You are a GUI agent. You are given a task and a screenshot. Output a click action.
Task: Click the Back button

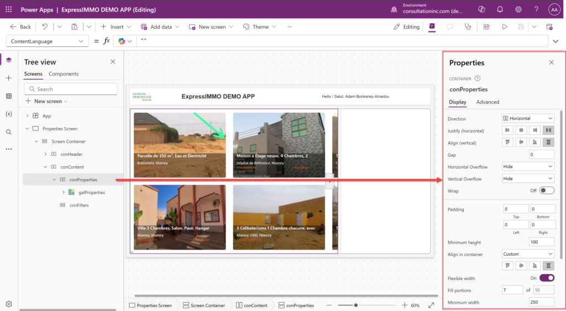click(x=20, y=27)
